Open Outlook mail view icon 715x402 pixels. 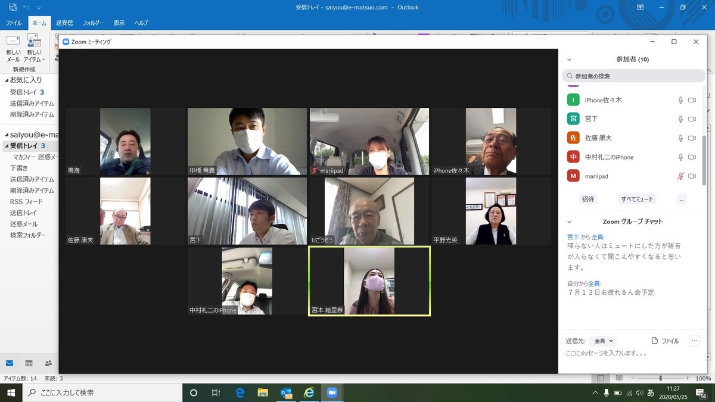click(x=10, y=363)
